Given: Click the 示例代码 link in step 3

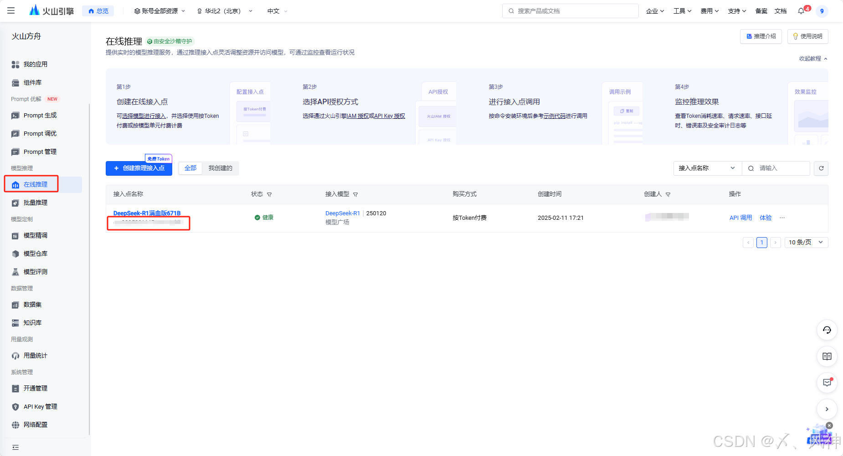Looking at the screenshot, I should (x=555, y=116).
